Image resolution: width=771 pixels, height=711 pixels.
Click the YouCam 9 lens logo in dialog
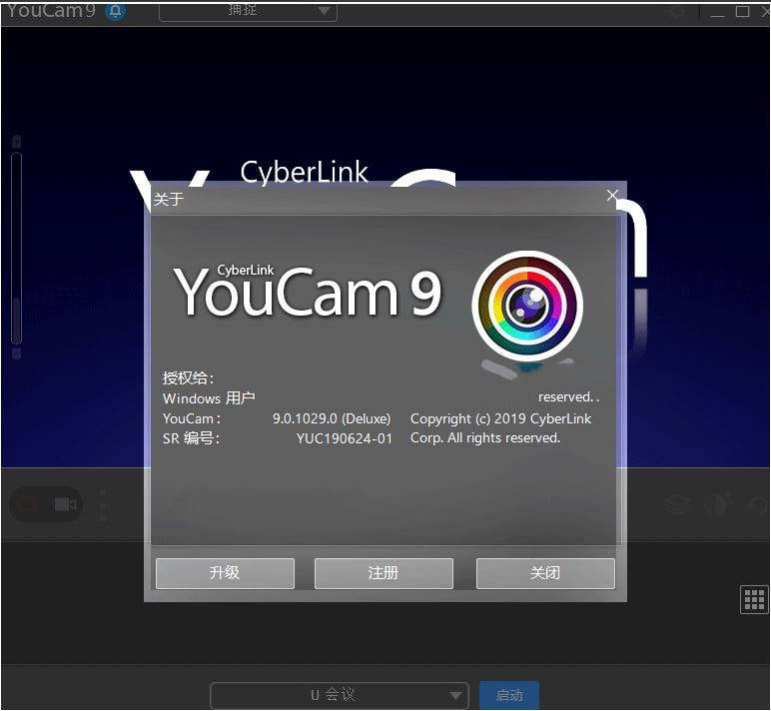click(x=527, y=306)
